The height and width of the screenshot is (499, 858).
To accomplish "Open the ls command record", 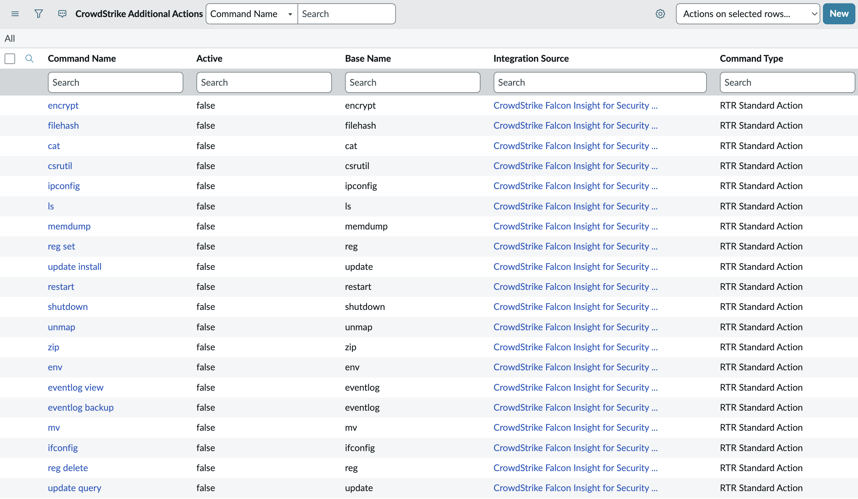I will coord(51,206).
